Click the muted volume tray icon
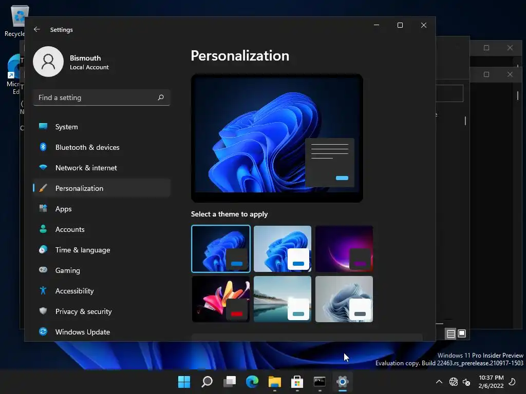This screenshot has height=394, width=526. [466, 382]
